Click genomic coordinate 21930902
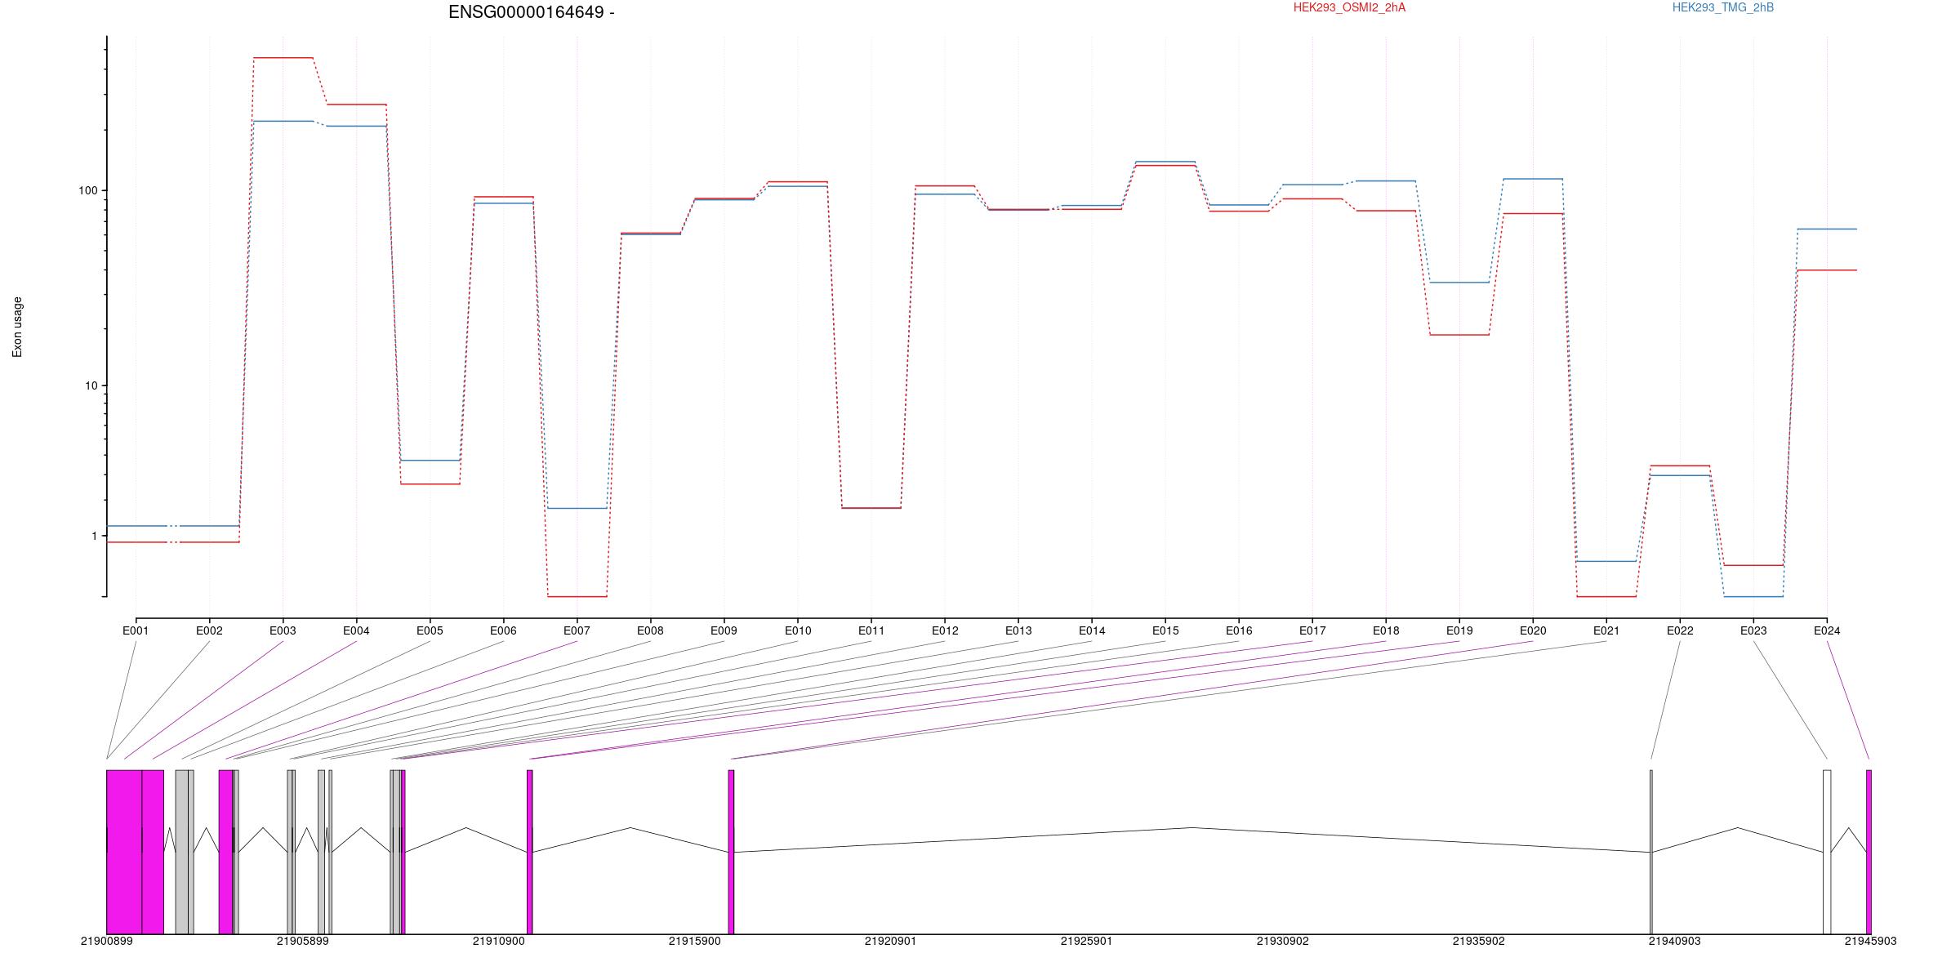This screenshot has height=980, width=1960. coord(1282,941)
